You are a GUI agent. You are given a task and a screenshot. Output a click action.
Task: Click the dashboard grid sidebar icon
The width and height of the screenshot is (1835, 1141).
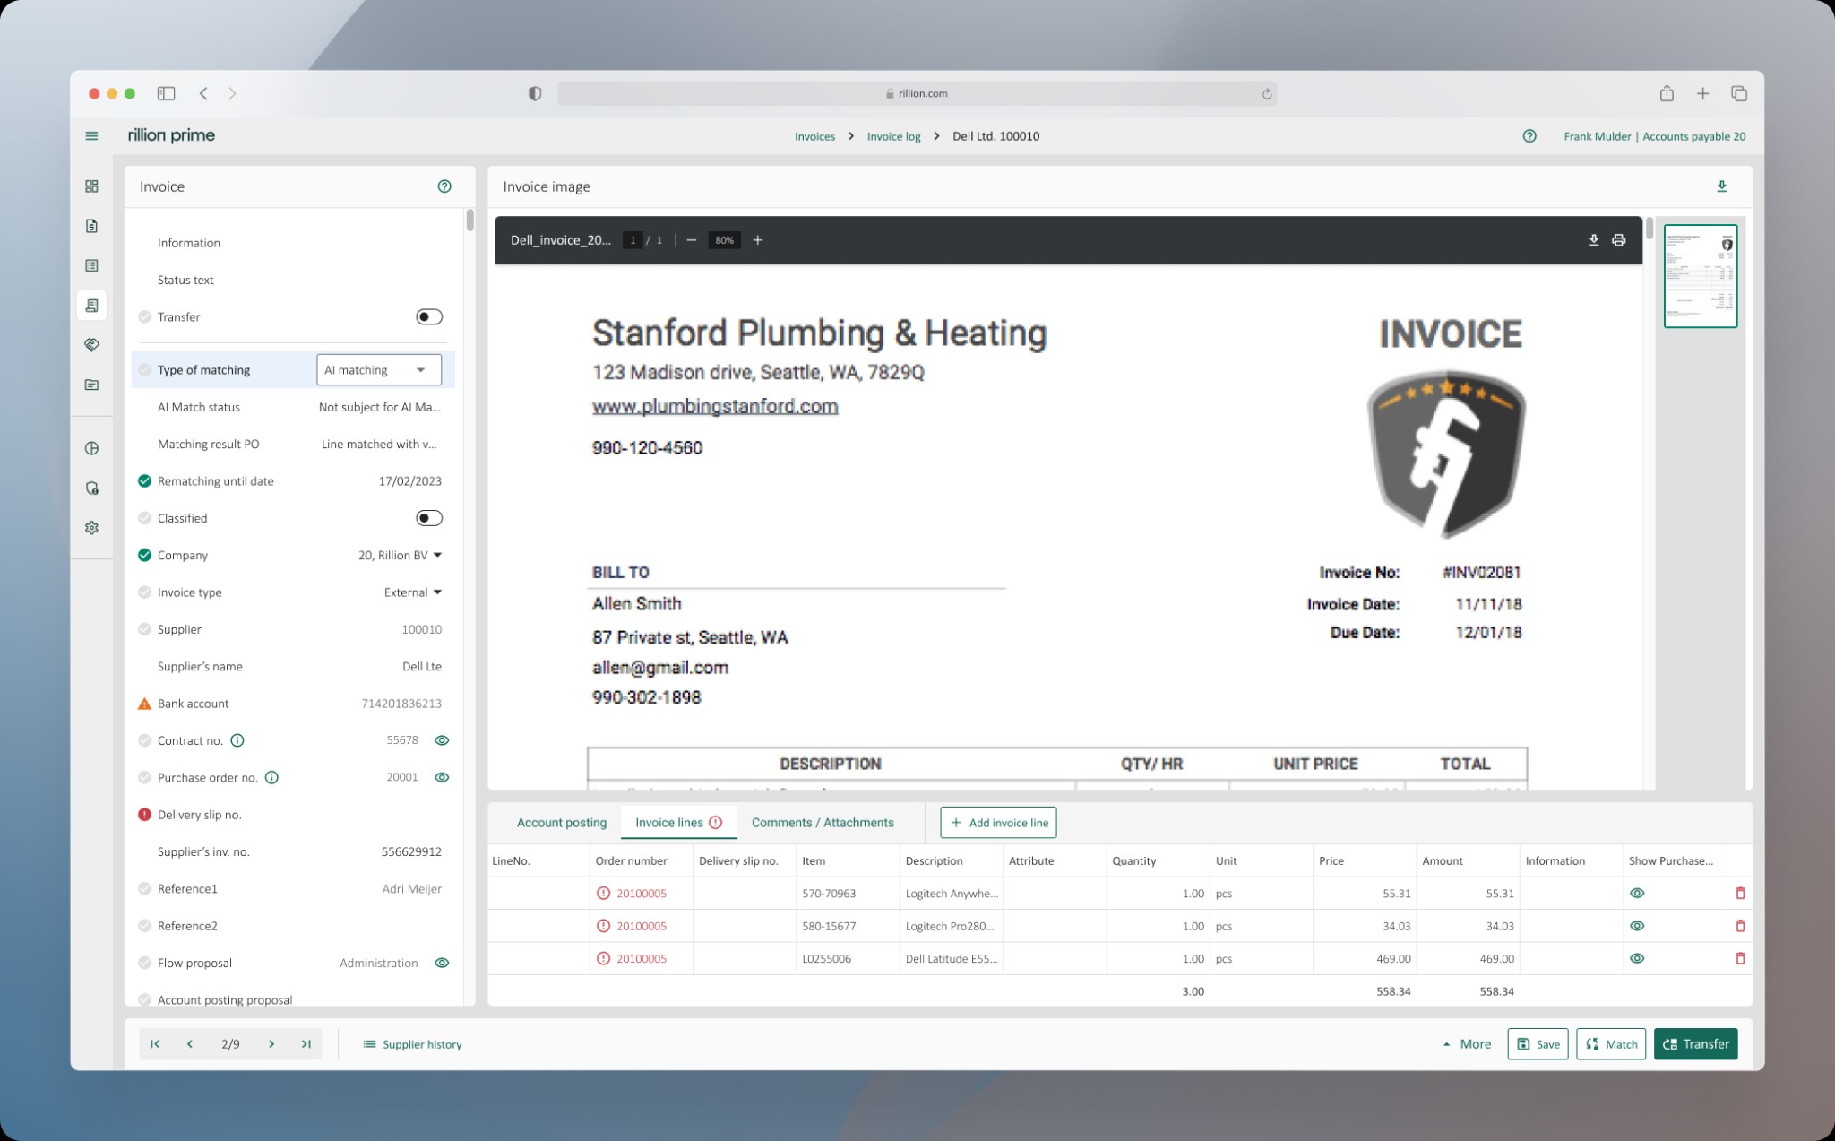pyautogui.click(x=91, y=186)
